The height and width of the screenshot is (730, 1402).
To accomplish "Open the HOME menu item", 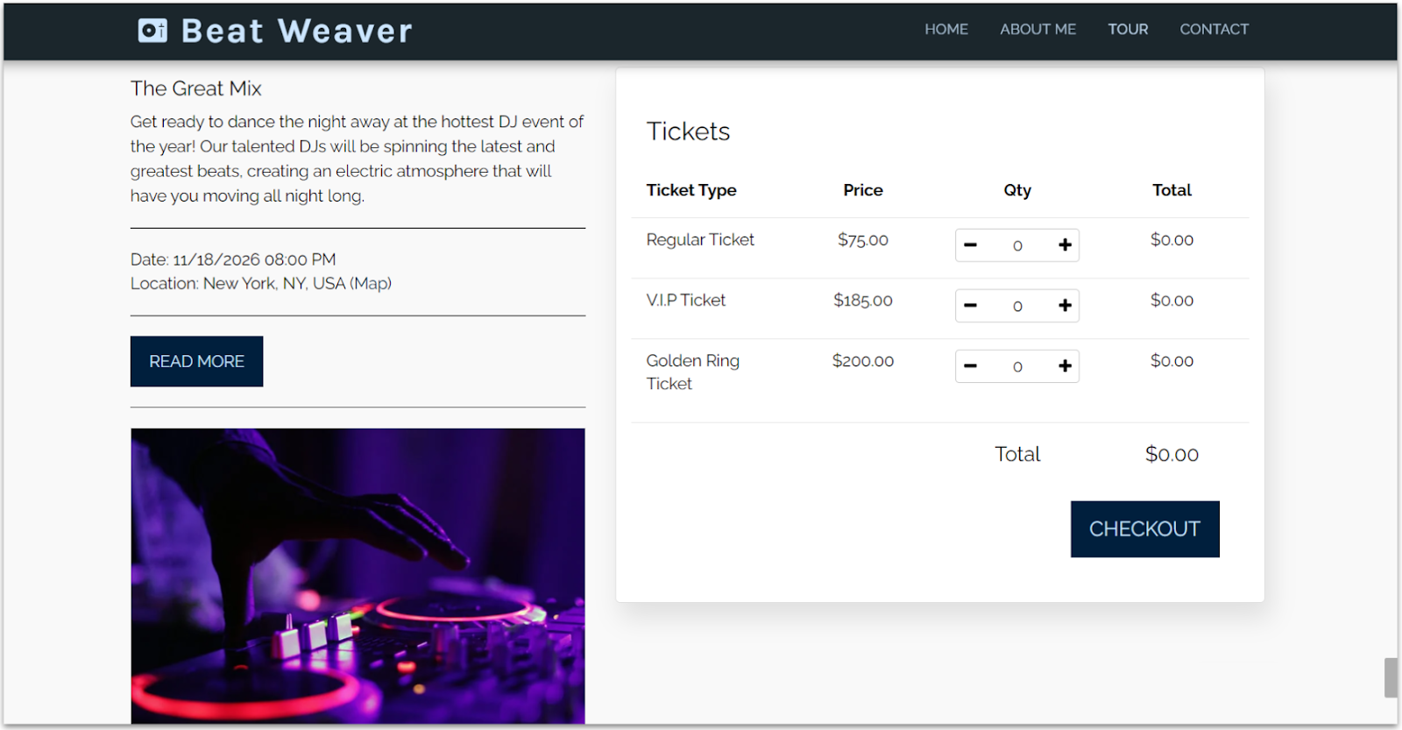I will (x=945, y=29).
